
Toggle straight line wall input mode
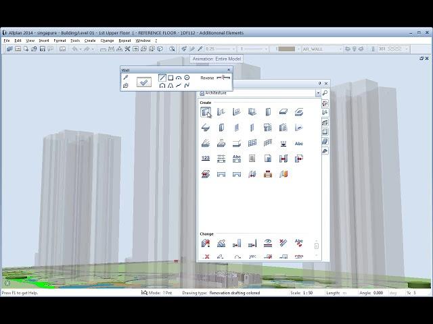[162, 78]
